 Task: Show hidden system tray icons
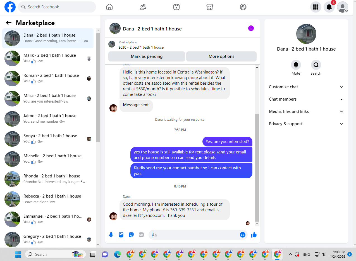(290, 254)
